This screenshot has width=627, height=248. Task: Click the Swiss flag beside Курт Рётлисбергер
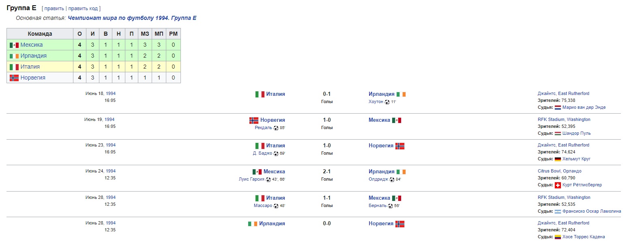pyautogui.click(x=558, y=185)
